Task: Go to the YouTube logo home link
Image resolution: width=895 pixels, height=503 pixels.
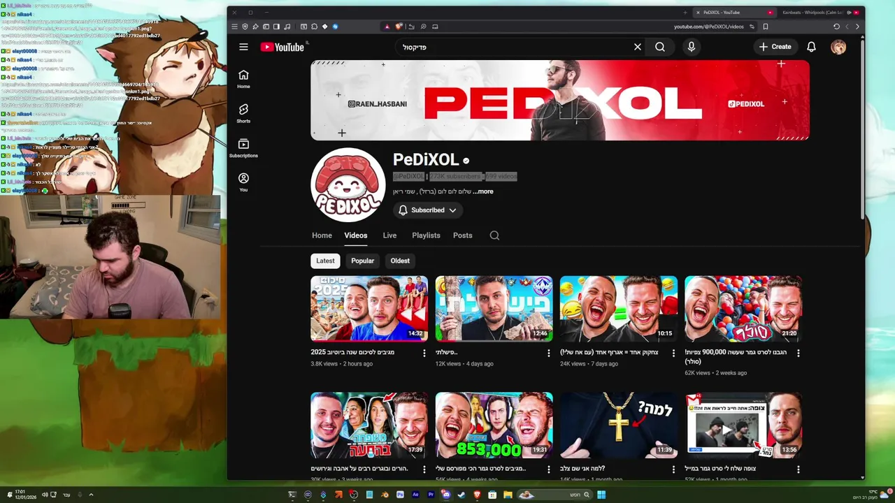Action: (x=282, y=47)
